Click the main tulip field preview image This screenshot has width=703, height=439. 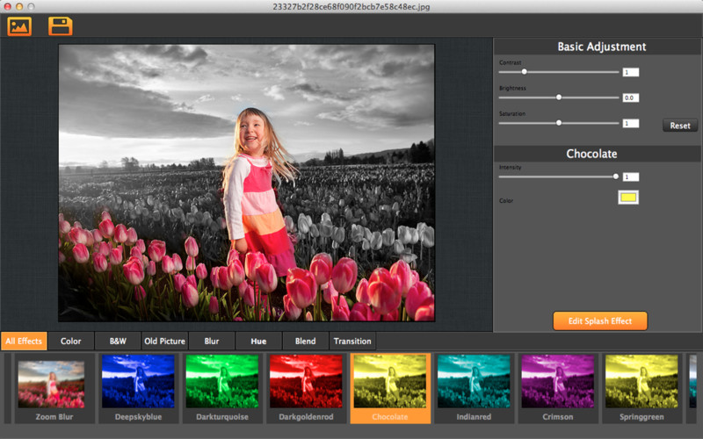(247, 183)
